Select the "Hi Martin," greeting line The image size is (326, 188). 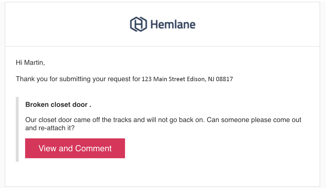tap(30, 62)
